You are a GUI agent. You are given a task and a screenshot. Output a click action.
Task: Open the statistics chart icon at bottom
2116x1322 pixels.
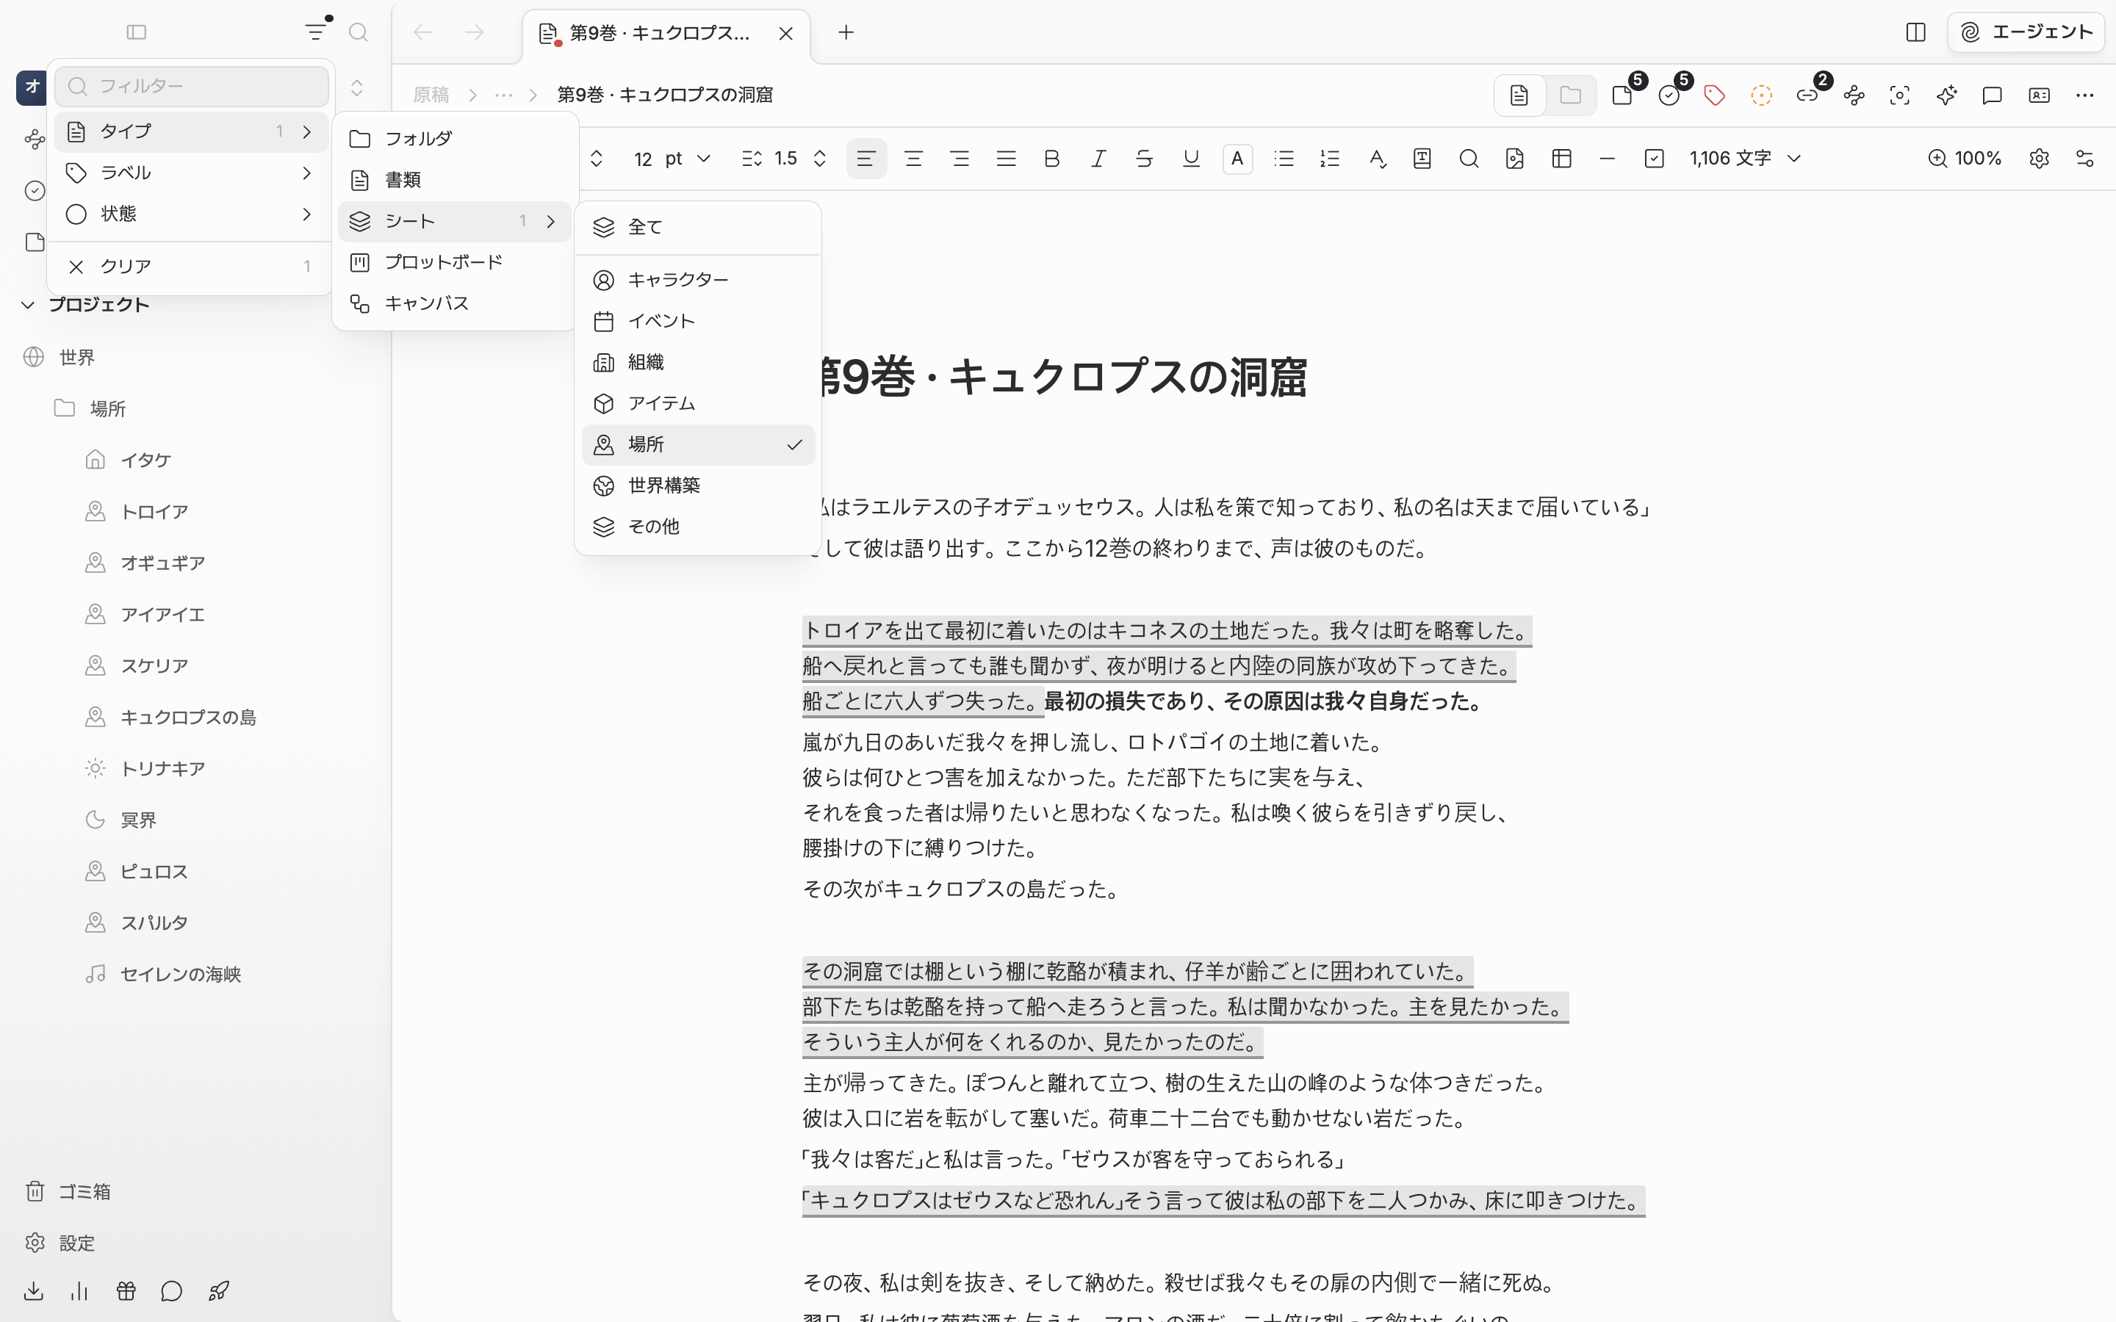[x=79, y=1290]
